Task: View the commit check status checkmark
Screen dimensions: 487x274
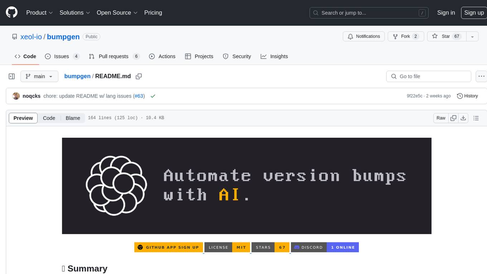Action: click(x=153, y=96)
